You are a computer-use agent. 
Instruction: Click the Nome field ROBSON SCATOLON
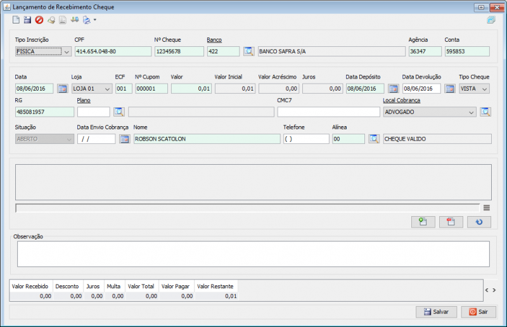point(207,139)
